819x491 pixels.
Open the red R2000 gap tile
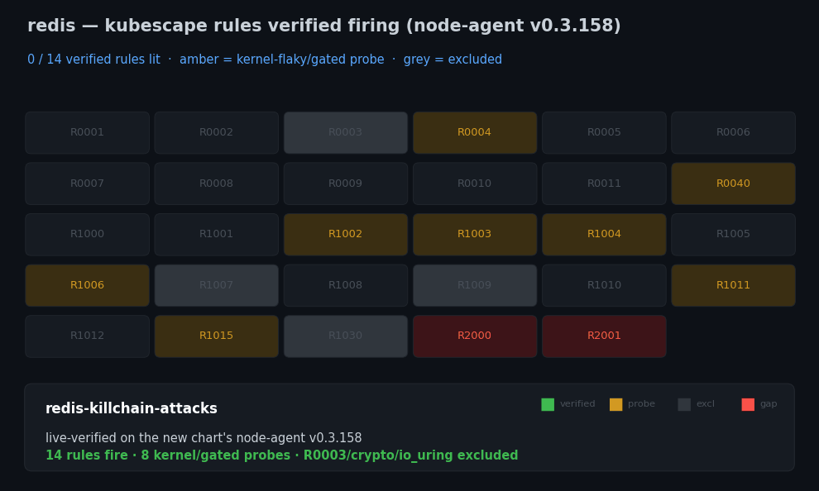tap(475, 336)
